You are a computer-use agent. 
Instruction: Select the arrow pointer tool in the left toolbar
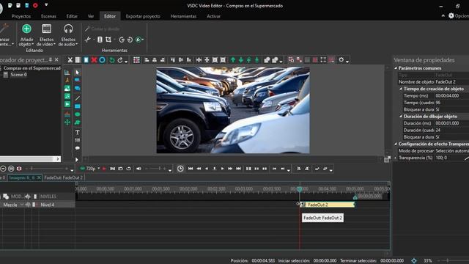77,73
